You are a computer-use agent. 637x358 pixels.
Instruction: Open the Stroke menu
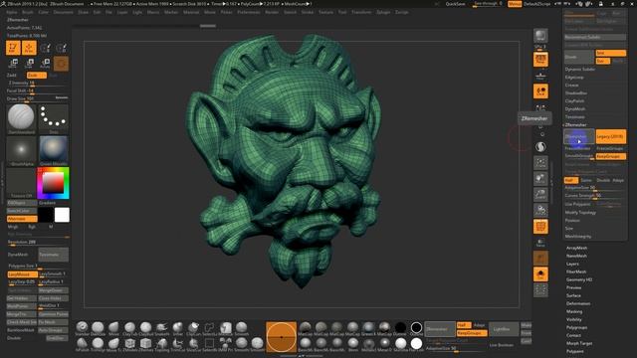coord(308,12)
